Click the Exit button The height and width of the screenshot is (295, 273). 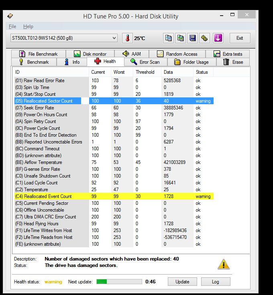click(x=240, y=38)
